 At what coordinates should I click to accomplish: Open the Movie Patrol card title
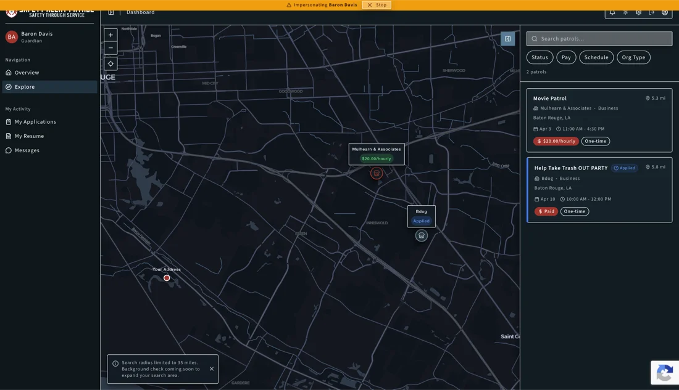point(549,99)
